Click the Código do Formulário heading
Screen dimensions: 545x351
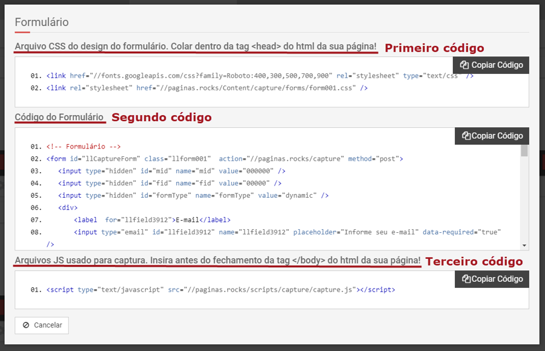tap(59, 116)
